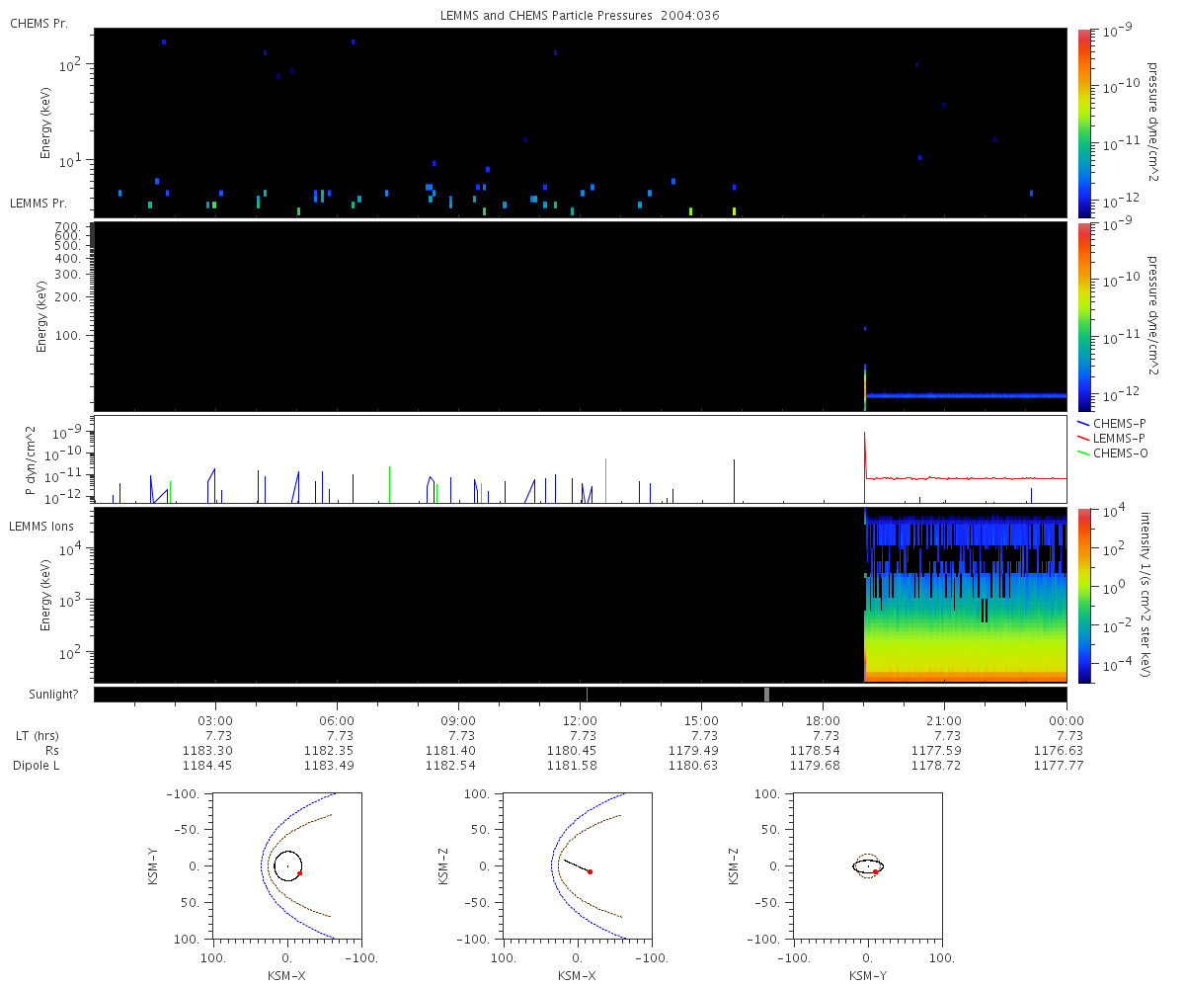
Task: Click the CHEMS-P blue legend entry
Action: [1111, 423]
